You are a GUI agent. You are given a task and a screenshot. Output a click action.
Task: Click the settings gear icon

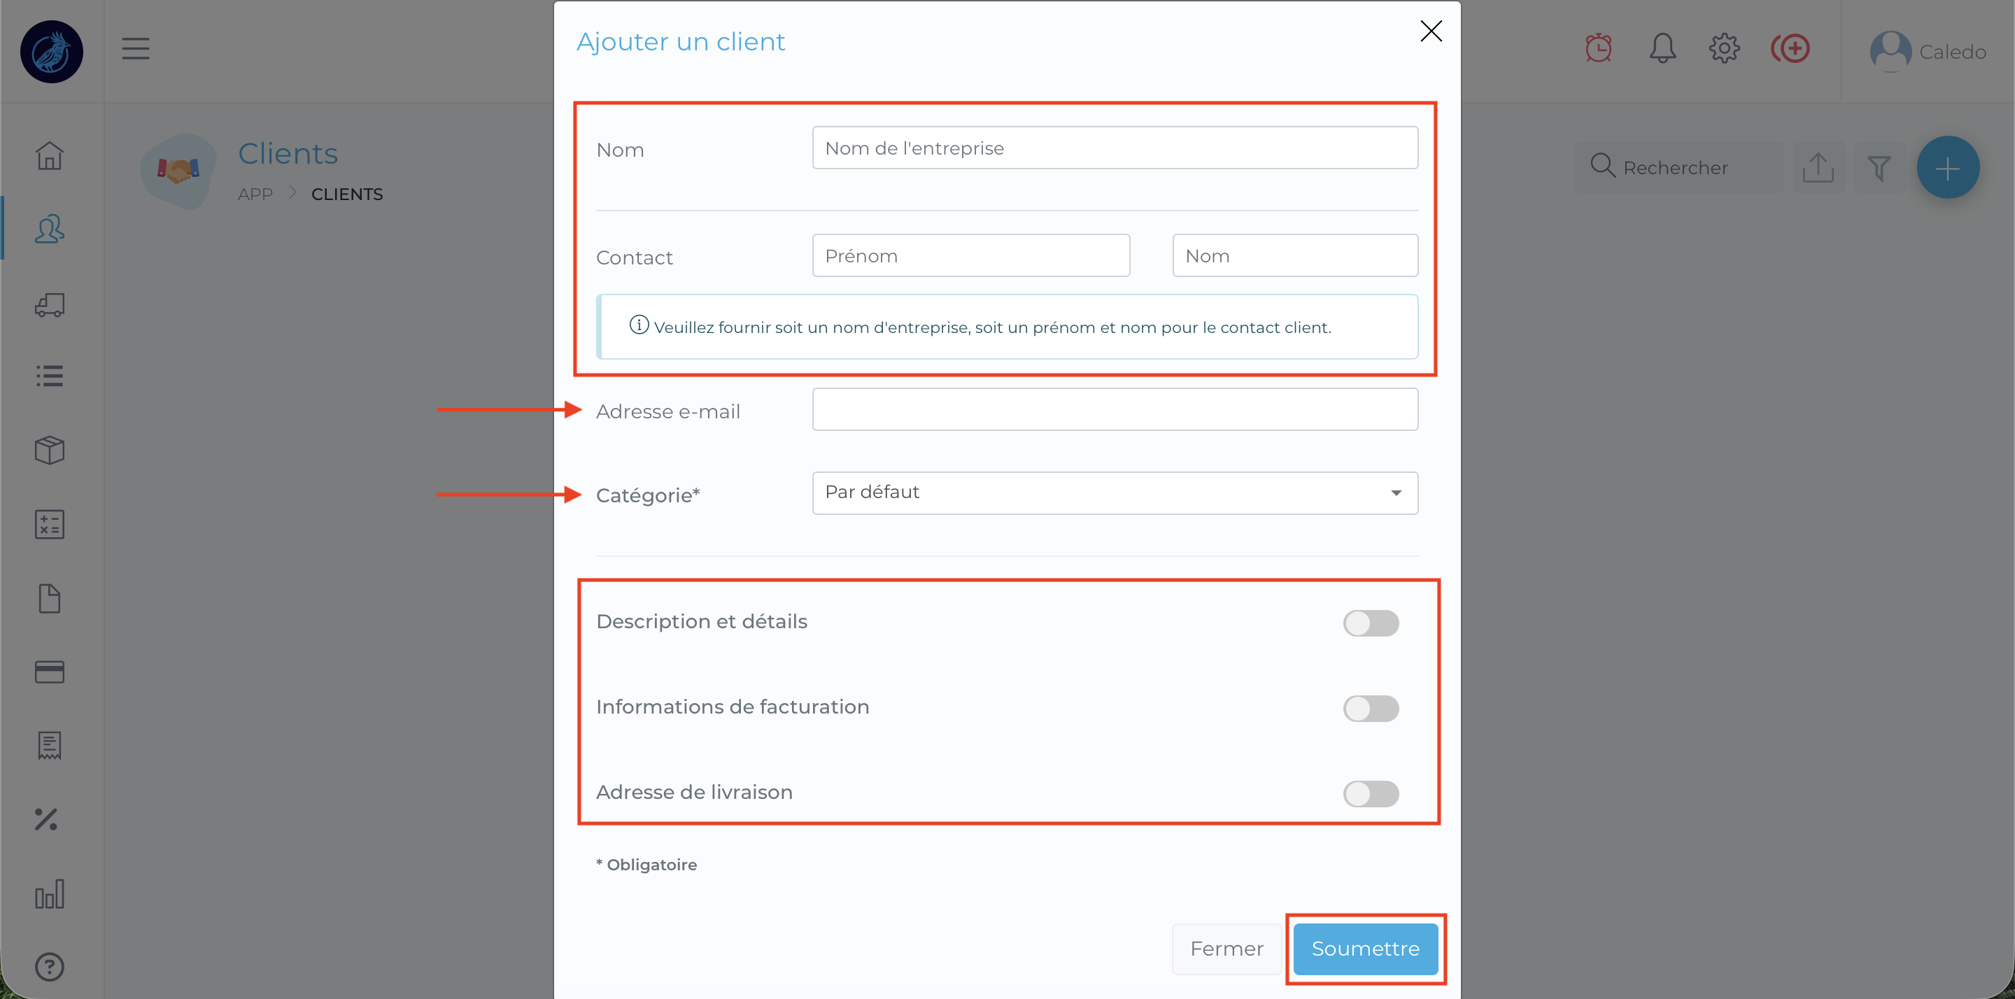pyautogui.click(x=1724, y=48)
